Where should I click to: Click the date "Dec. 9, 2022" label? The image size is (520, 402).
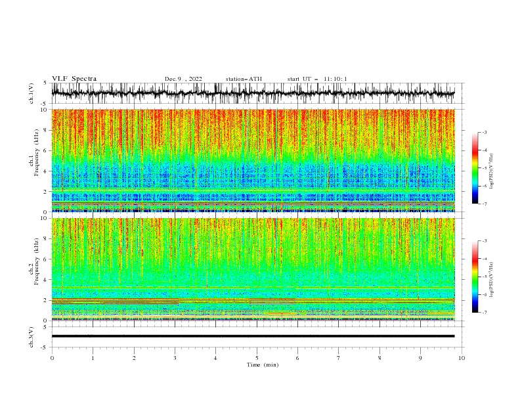[x=183, y=79]
